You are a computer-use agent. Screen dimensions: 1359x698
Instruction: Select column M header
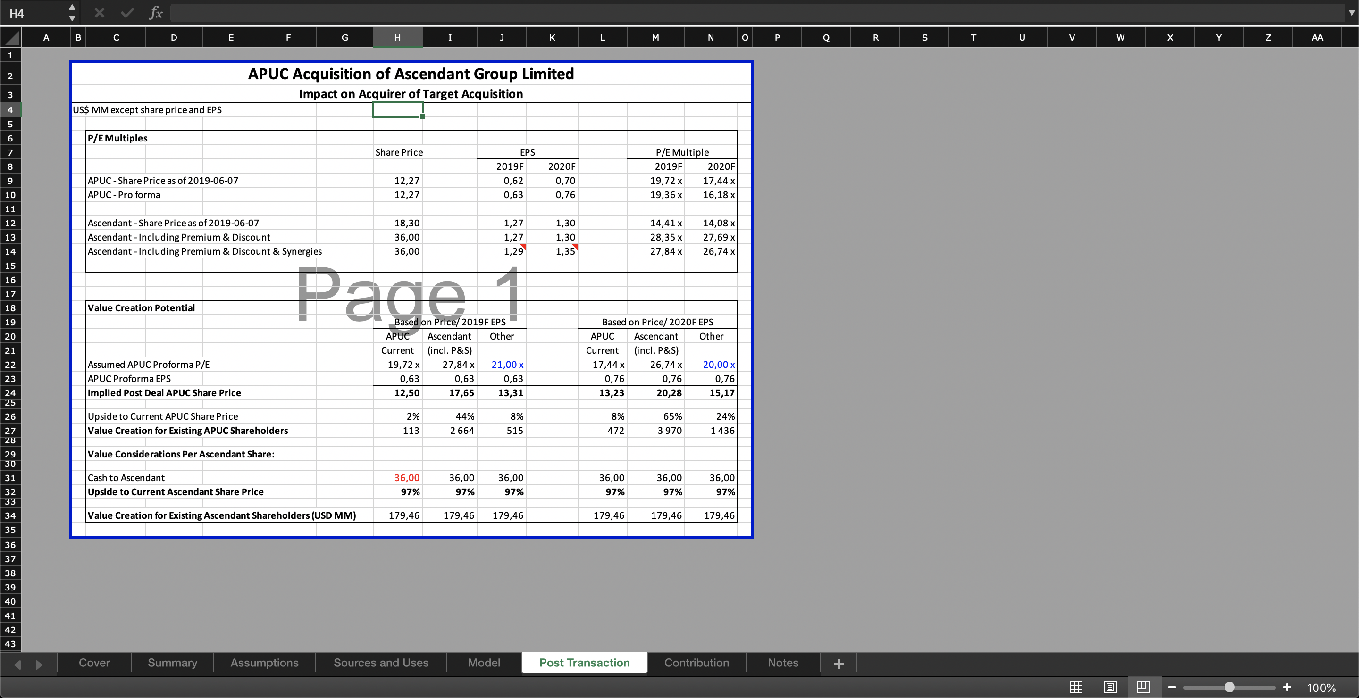click(655, 37)
